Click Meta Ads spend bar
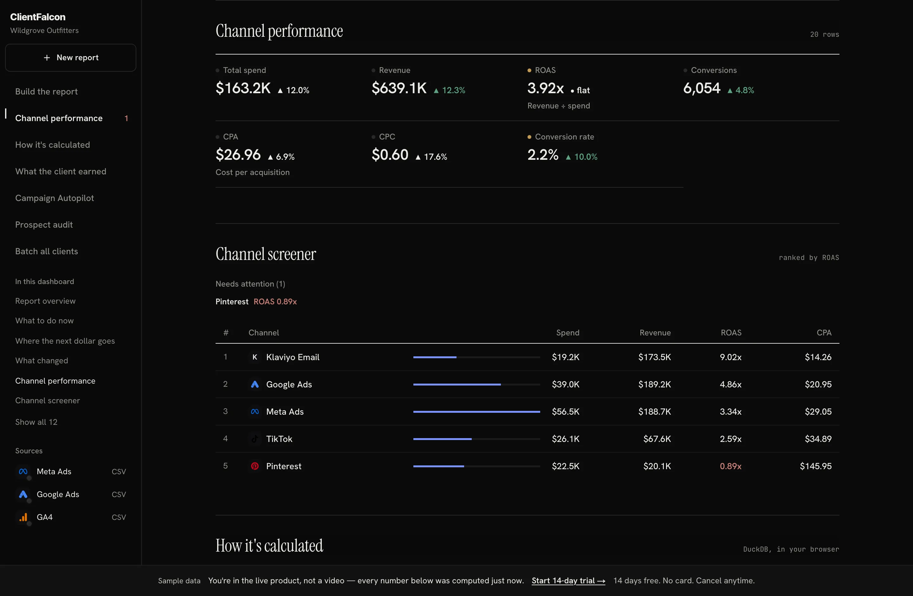This screenshot has width=913, height=596. pyautogui.click(x=476, y=411)
